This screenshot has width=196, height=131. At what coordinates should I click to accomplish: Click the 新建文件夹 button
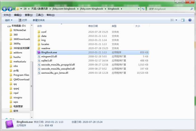tap(39, 20)
